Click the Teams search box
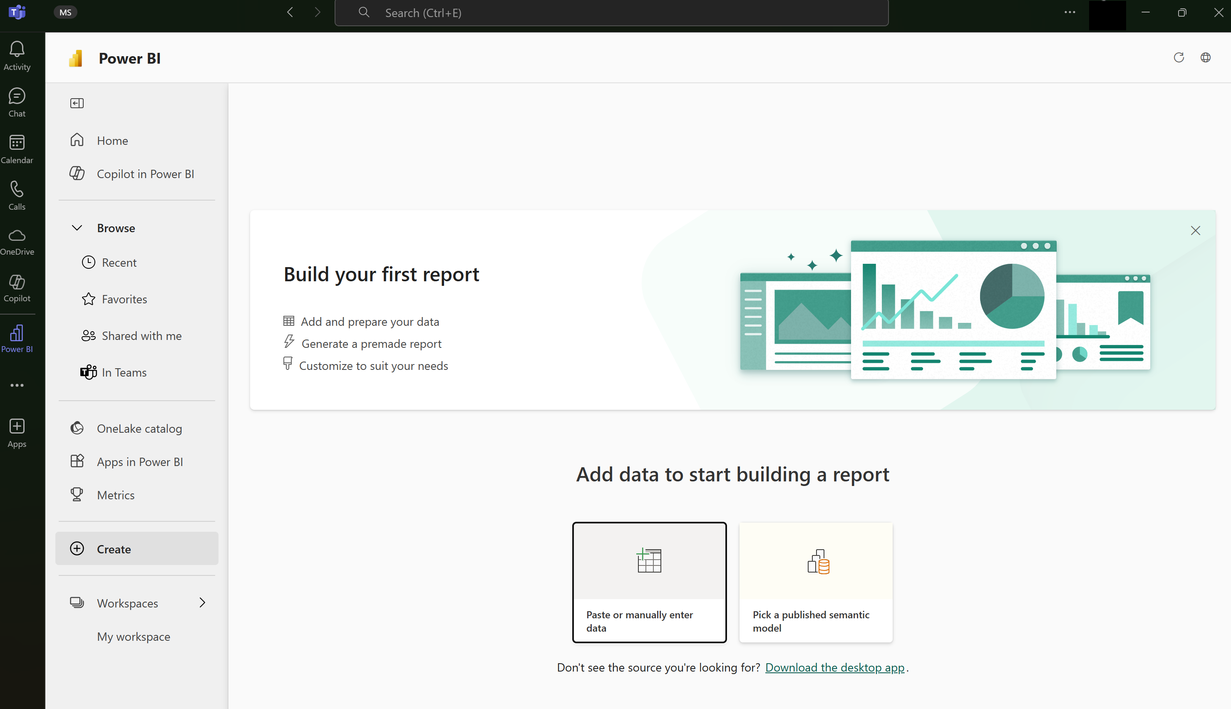Image resolution: width=1231 pixels, height=709 pixels. 611,12
